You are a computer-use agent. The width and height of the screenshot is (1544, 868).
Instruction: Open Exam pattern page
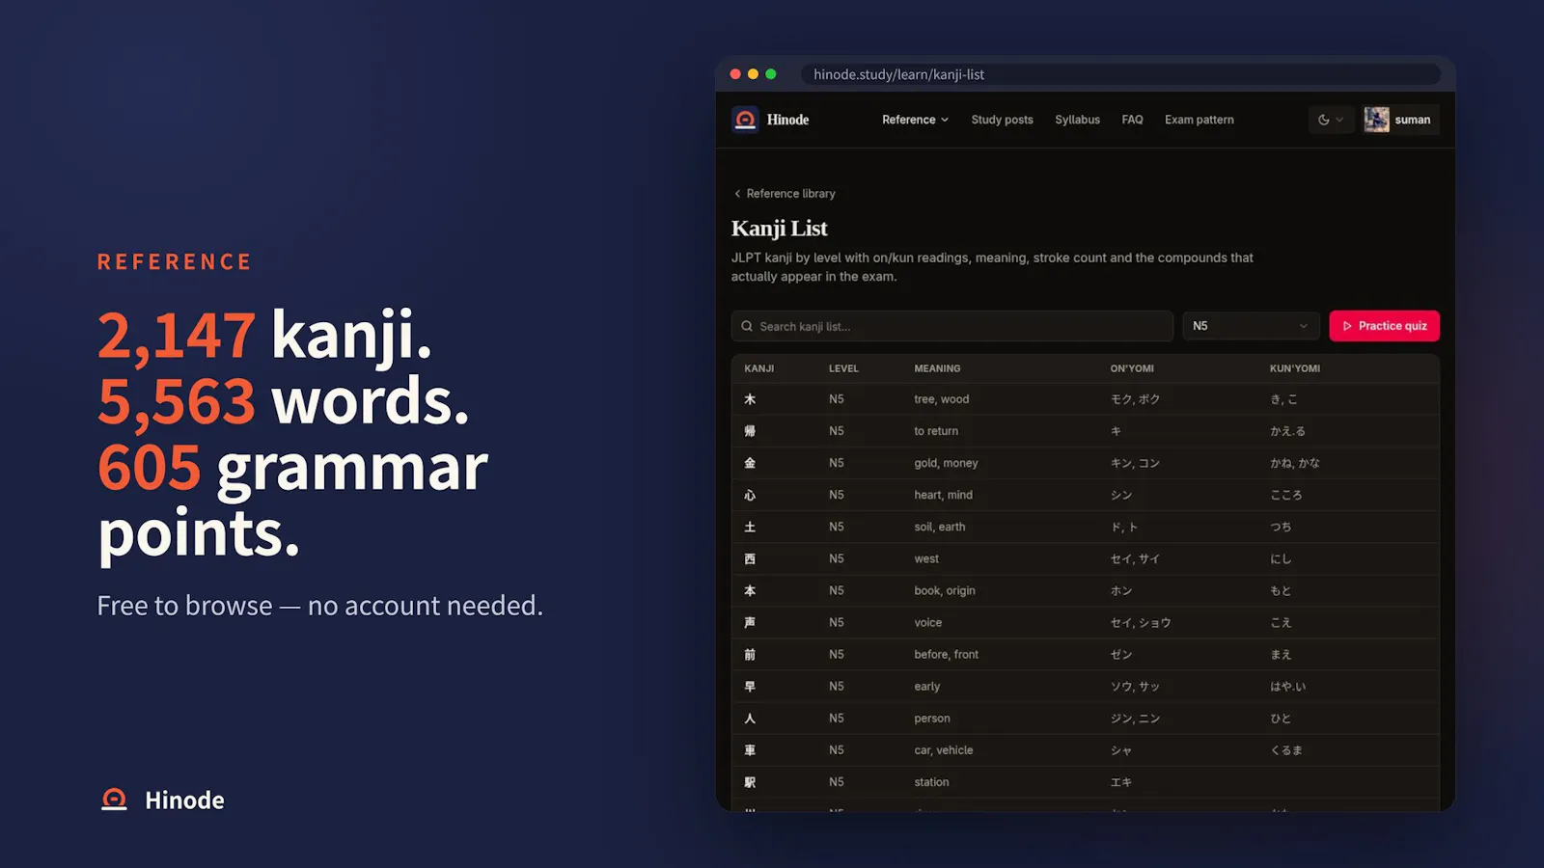[x=1199, y=120]
